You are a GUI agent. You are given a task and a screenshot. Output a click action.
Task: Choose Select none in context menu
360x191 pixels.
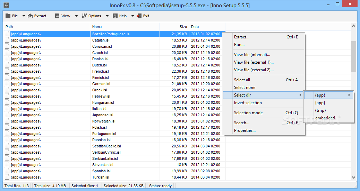(x=264, y=87)
